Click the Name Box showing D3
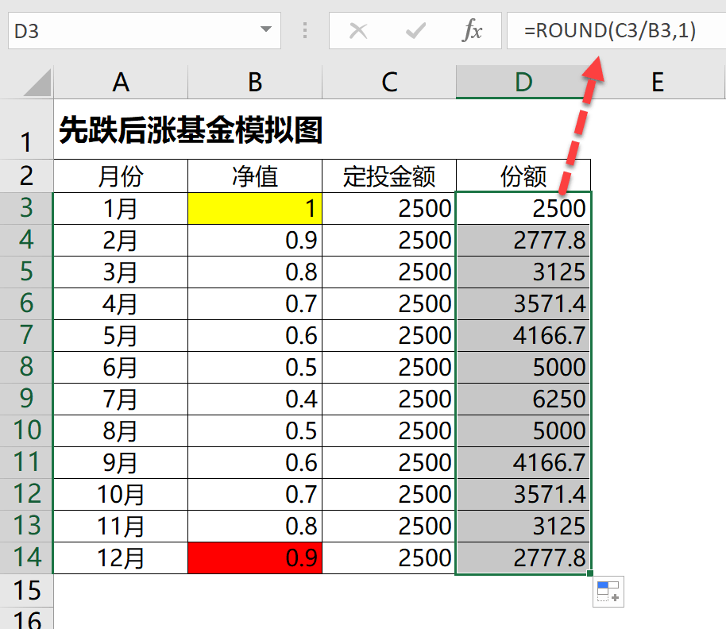 145,30
